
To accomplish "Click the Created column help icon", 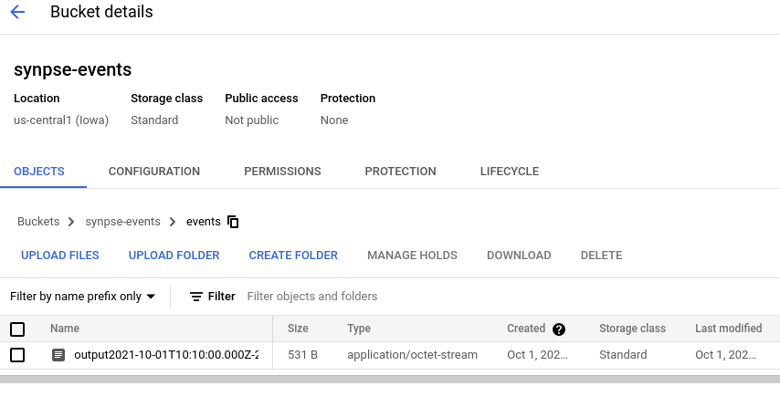I will point(559,329).
